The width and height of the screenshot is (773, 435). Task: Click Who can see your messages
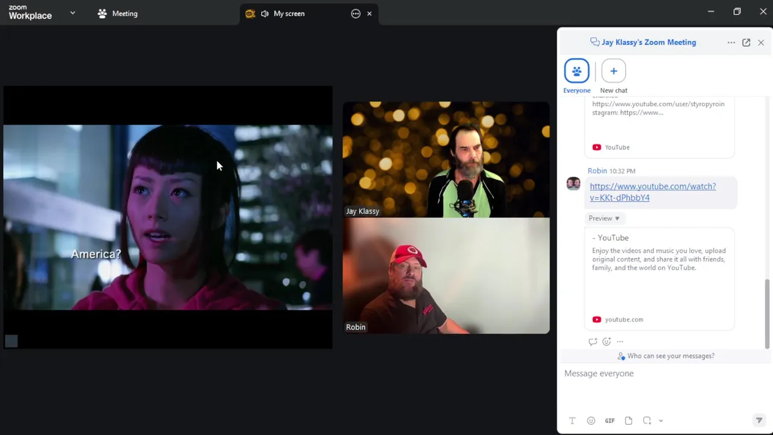pyautogui.click(x=666, y=356)
